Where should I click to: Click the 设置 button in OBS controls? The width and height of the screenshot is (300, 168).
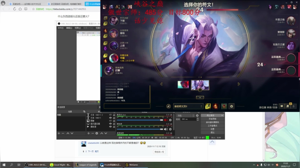click(x=212, y=129)
